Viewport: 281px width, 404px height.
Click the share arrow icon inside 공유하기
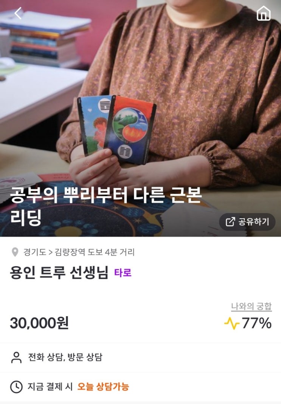point(230,222)
